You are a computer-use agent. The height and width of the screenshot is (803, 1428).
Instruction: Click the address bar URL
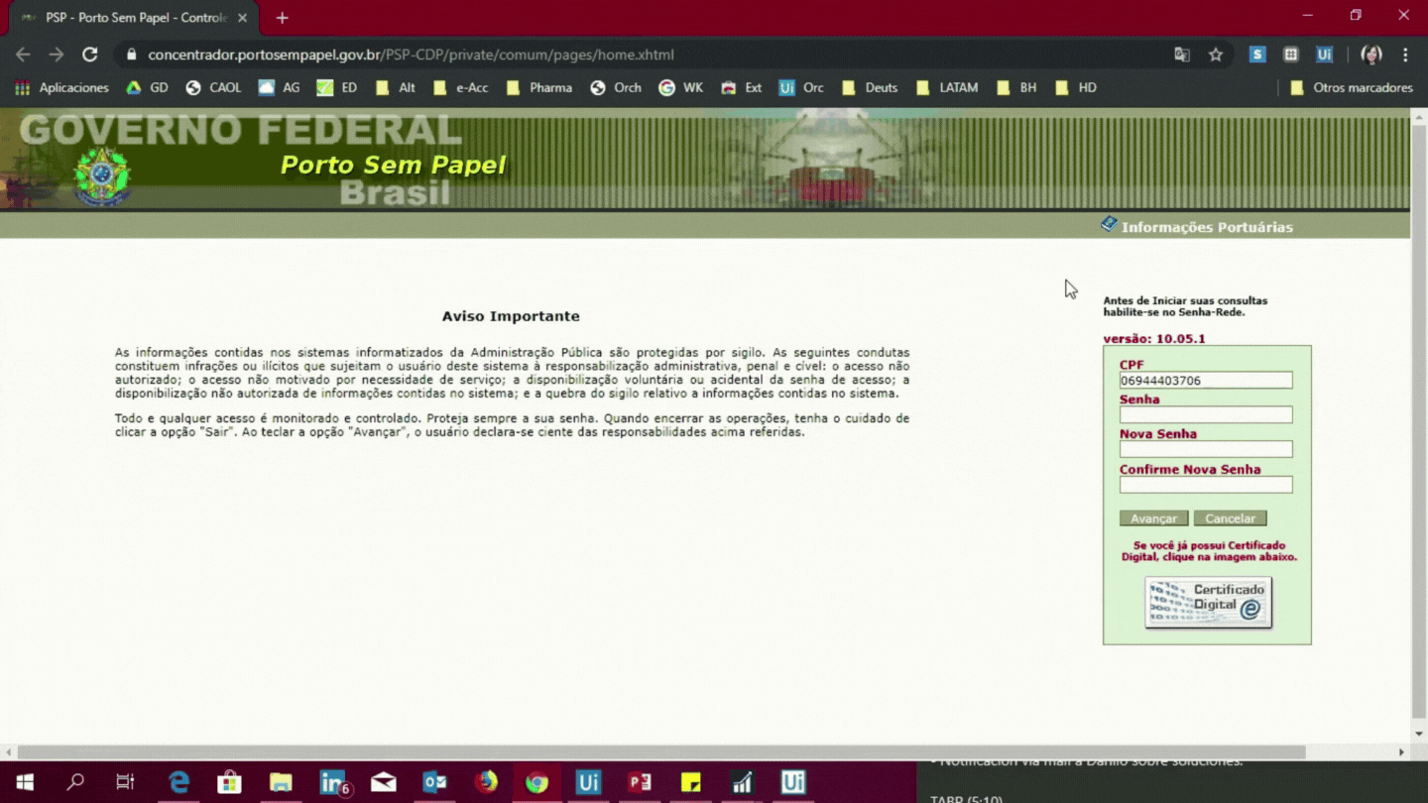[x=411, y=55]
